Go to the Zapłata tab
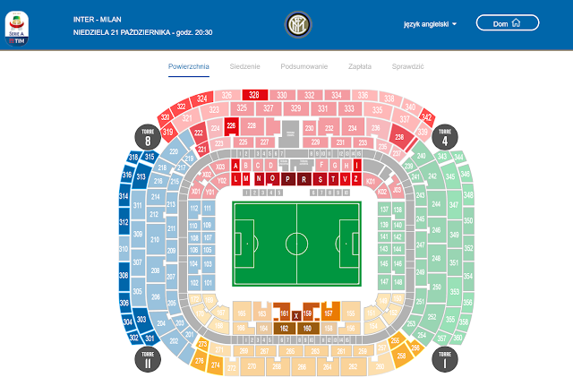 pos(360,66)
